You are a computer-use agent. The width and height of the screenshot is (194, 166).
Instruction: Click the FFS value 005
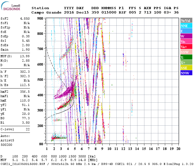coord(132,12)
